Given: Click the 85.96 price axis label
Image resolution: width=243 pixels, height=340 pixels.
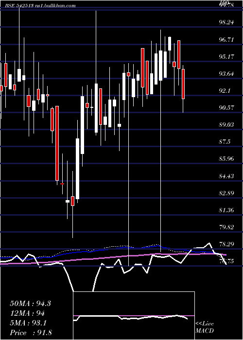Looking at the screenshot, I should [227, 159].
